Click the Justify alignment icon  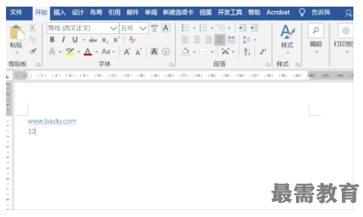pyautogui.click(x=220, y=40)
